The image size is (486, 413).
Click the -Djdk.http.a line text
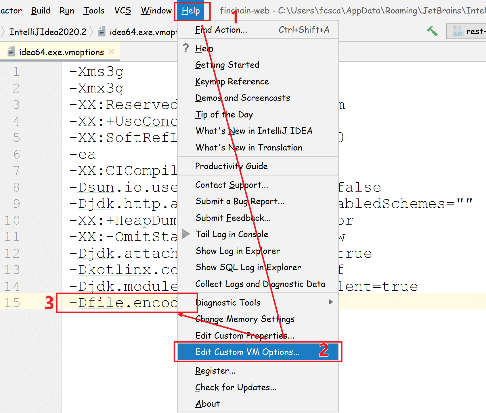(123, 204)
